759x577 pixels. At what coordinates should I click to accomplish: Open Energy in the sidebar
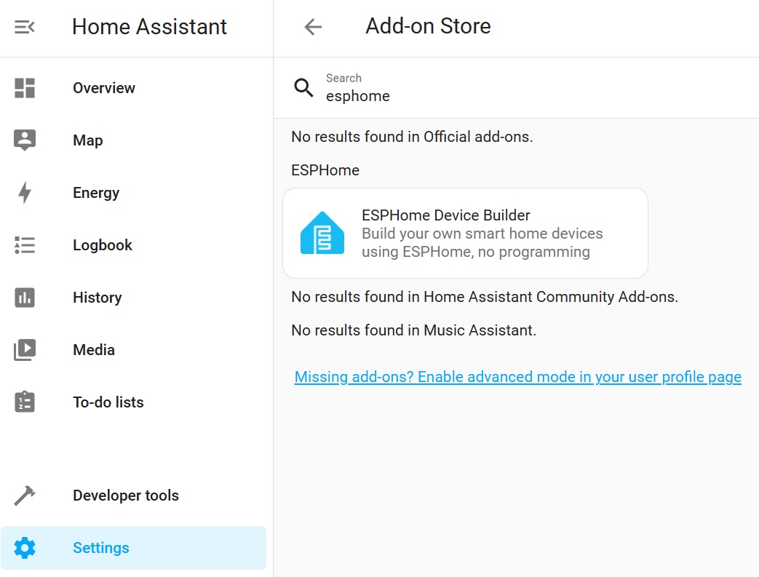(134, 193)
